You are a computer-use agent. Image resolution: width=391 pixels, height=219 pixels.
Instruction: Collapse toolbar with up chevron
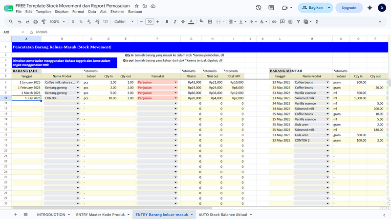click(380, 22)
